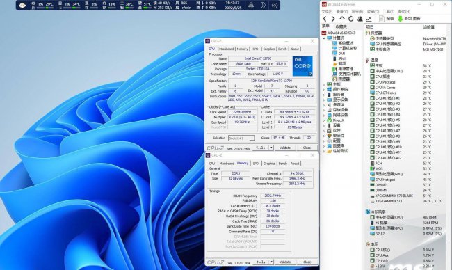
Task: Select 性能测试 benchmark node in AIDA64 tree
Action: (x=337, y=151)
